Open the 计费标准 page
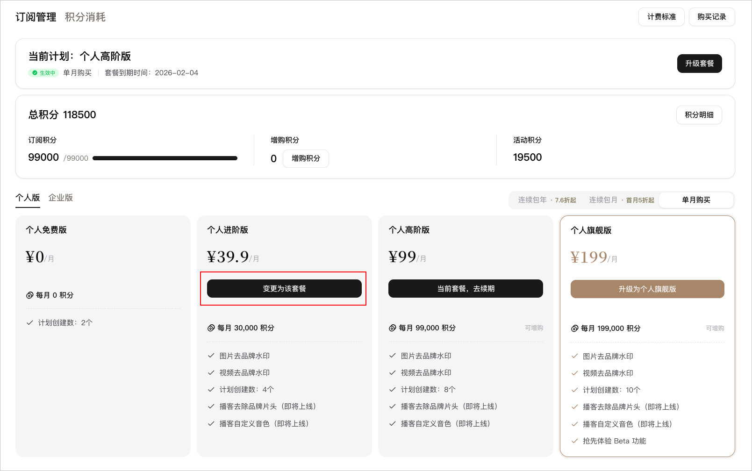This screenshot has height=471, width=752. point(661,17)
